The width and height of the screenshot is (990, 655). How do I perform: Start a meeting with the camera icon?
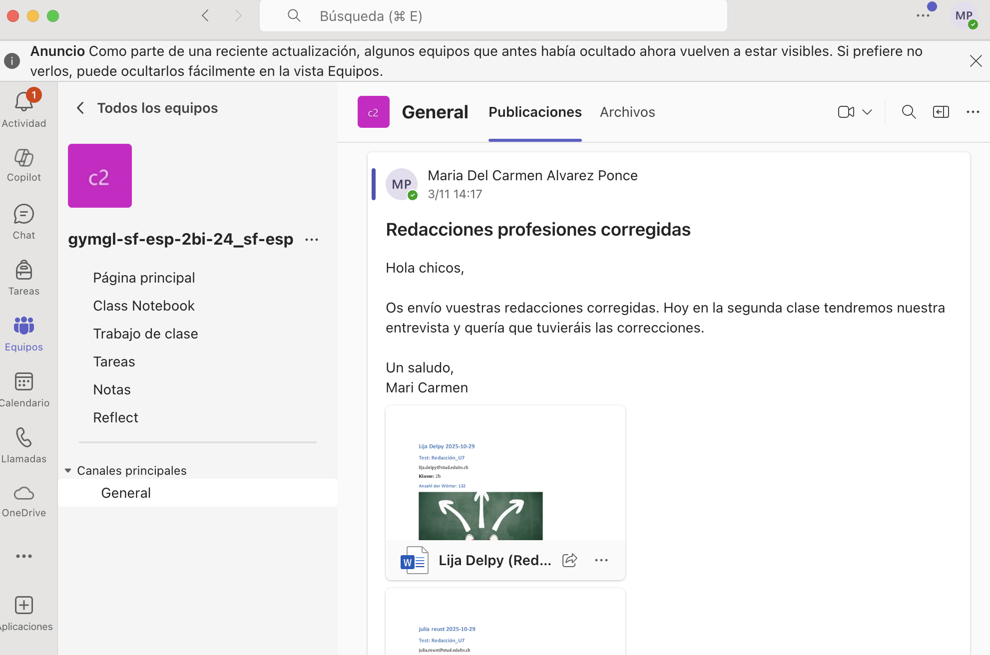[x=846, y=112]
